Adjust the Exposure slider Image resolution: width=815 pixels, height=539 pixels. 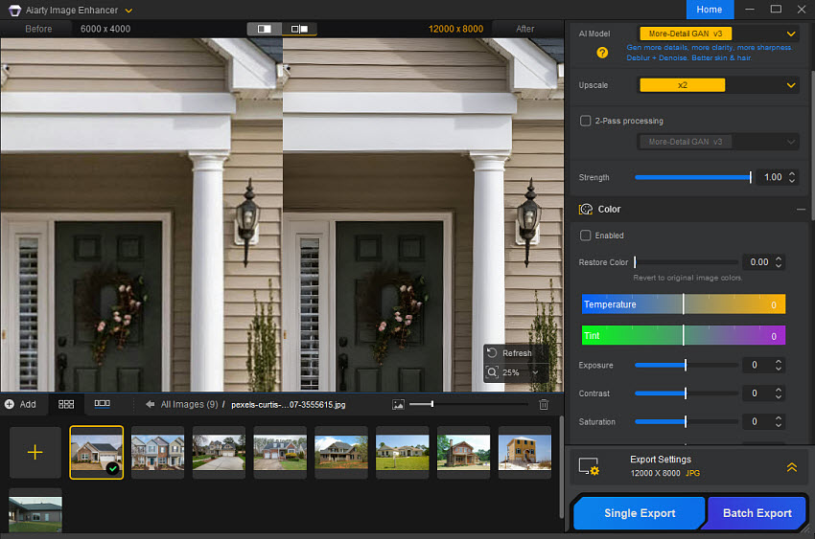[x=687, y=365]
